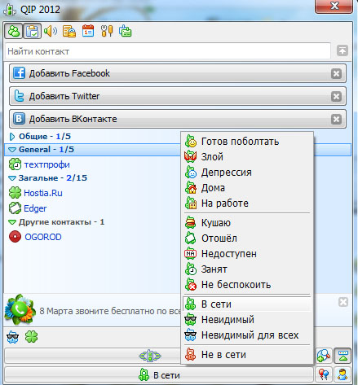Toggle the groups display toolbar button
The width and height of the screenshot is (358, 385).
(x=32, y=31)
